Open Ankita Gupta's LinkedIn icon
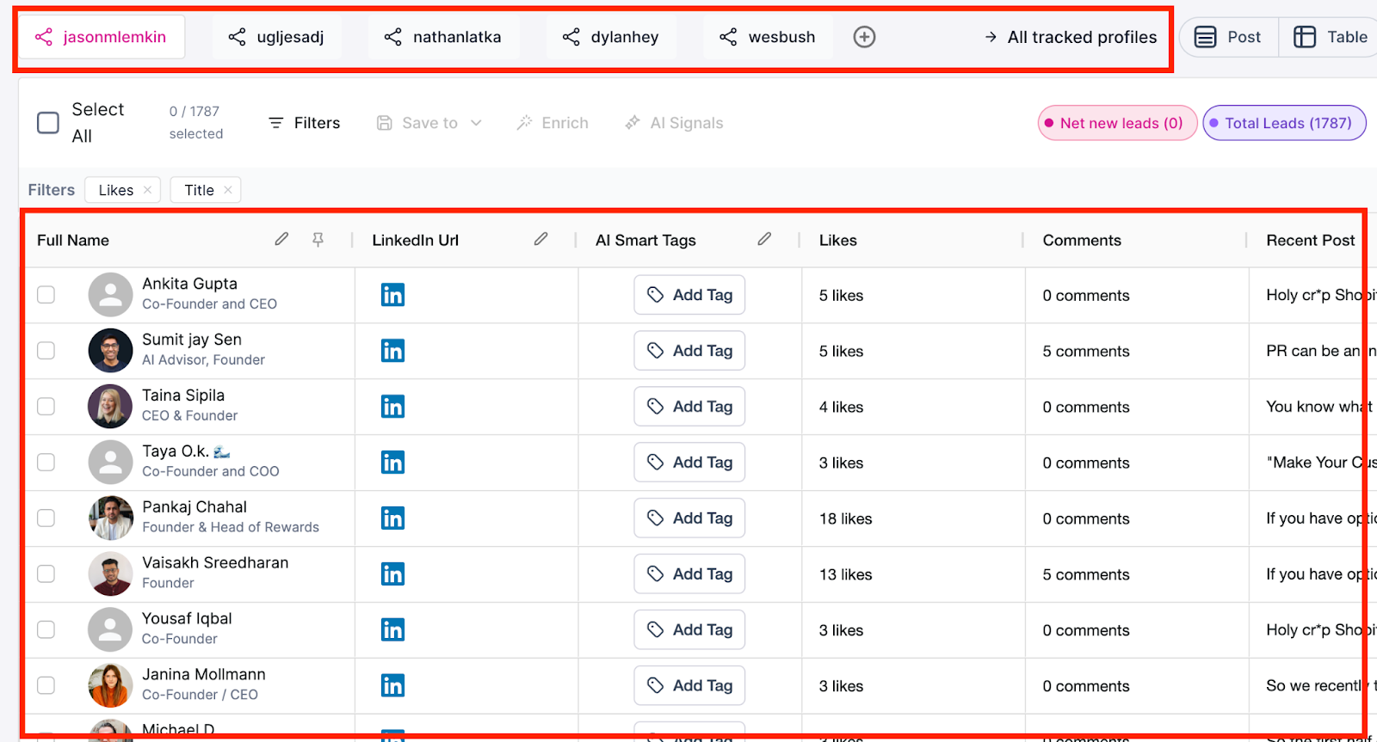Image resolution: width=1377 pixels, height=742 pixels. pyautogui.click(x=392, y=295)
